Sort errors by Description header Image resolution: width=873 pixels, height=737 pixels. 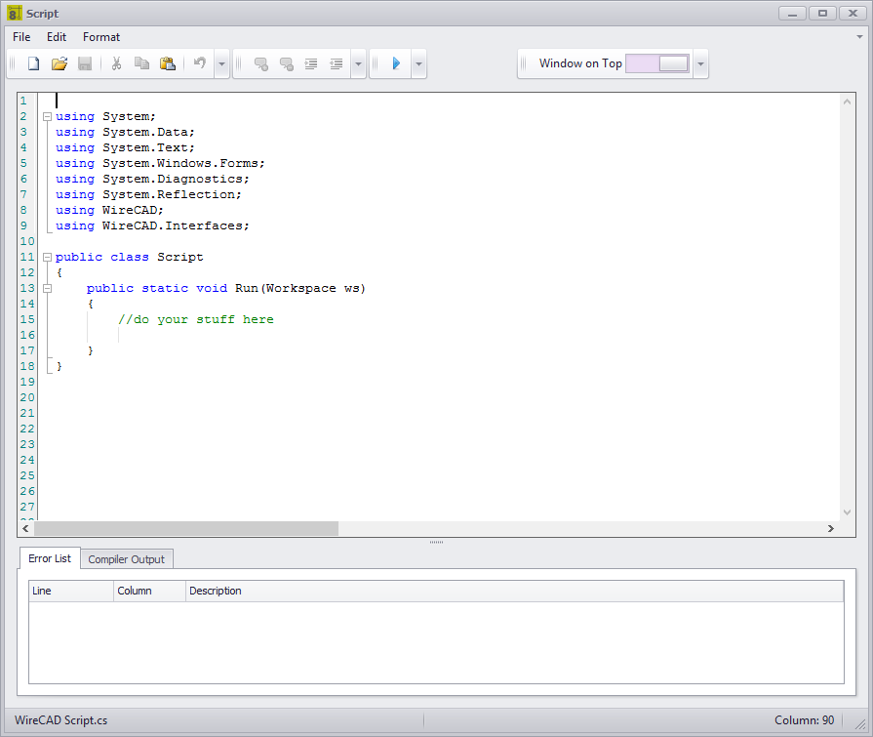tap(514, 591)
